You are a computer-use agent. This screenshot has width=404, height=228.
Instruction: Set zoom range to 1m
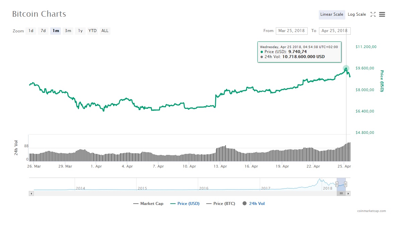[56, 31]
